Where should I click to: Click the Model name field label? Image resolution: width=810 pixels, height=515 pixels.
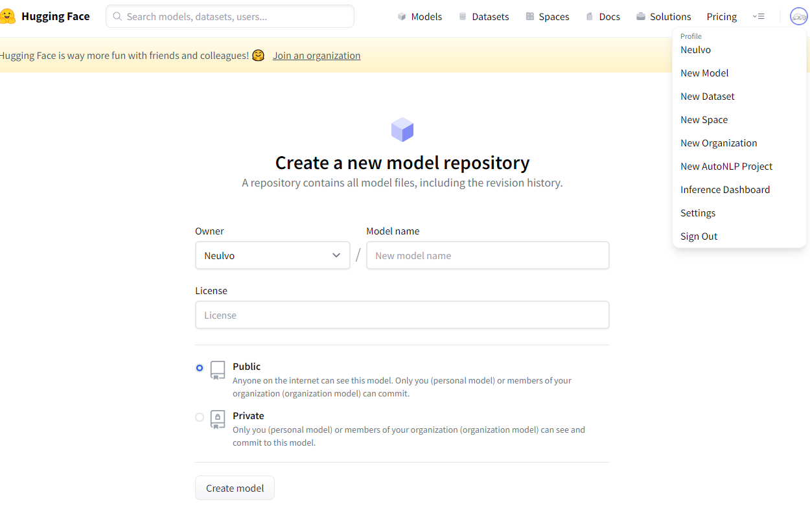[393, 231]
